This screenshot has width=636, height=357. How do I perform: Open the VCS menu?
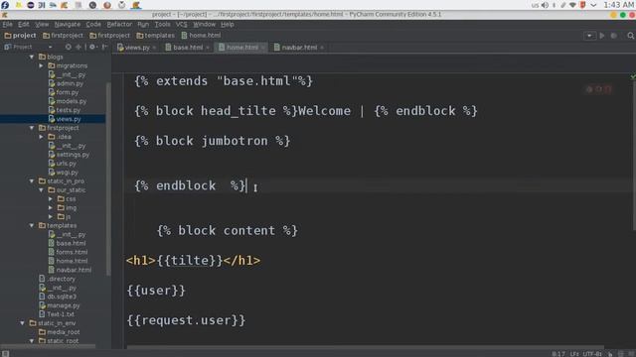click(x=181, y=24)
